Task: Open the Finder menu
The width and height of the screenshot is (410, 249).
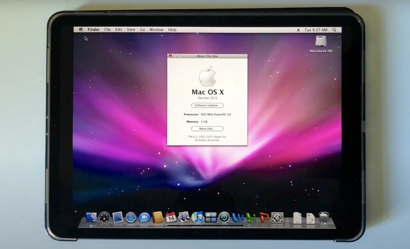Action: (94, 30)
